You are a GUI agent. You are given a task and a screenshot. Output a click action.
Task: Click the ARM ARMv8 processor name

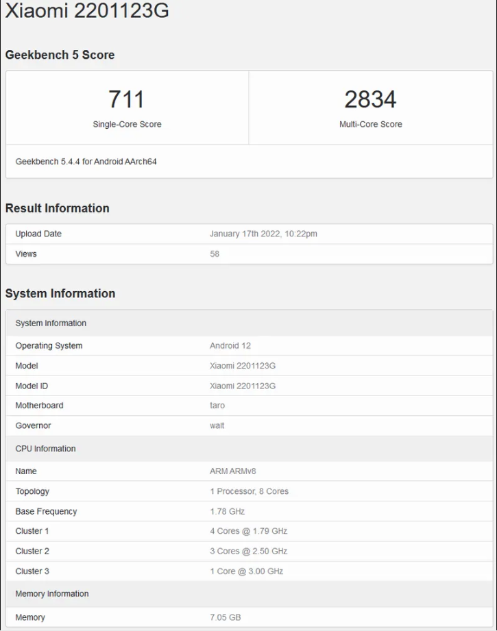233,471
